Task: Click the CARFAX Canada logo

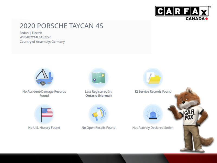Action: (182, 12)
